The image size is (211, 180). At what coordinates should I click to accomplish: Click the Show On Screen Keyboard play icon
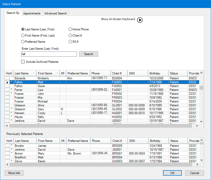coord(140,20)
